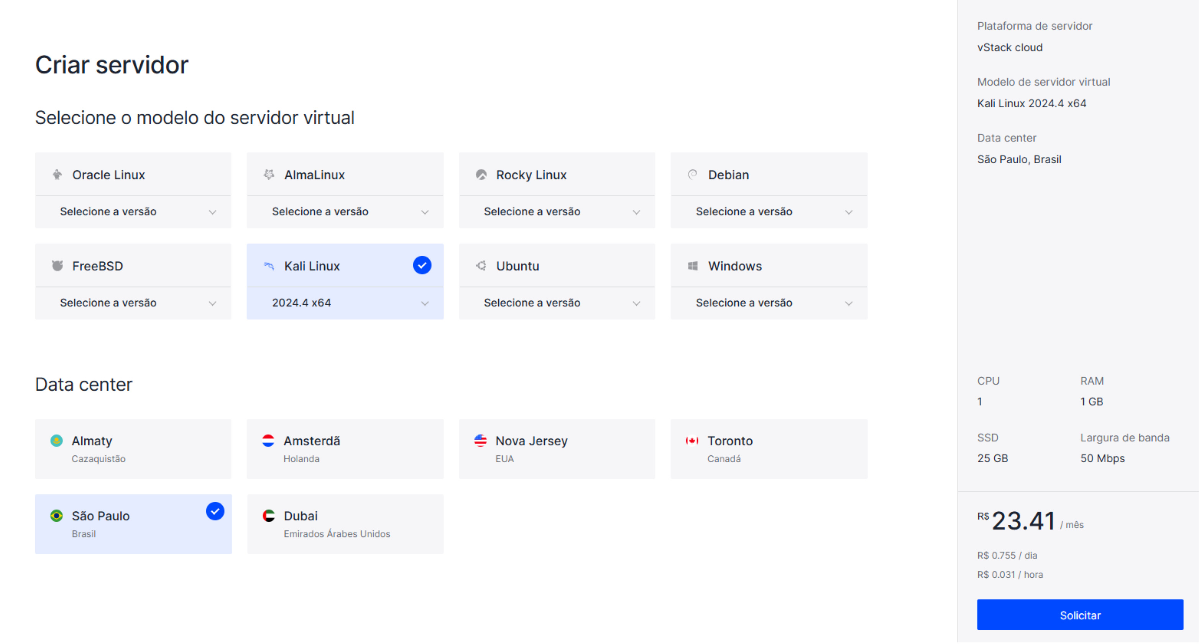Click the Windows logo icon

coord(693,266)
